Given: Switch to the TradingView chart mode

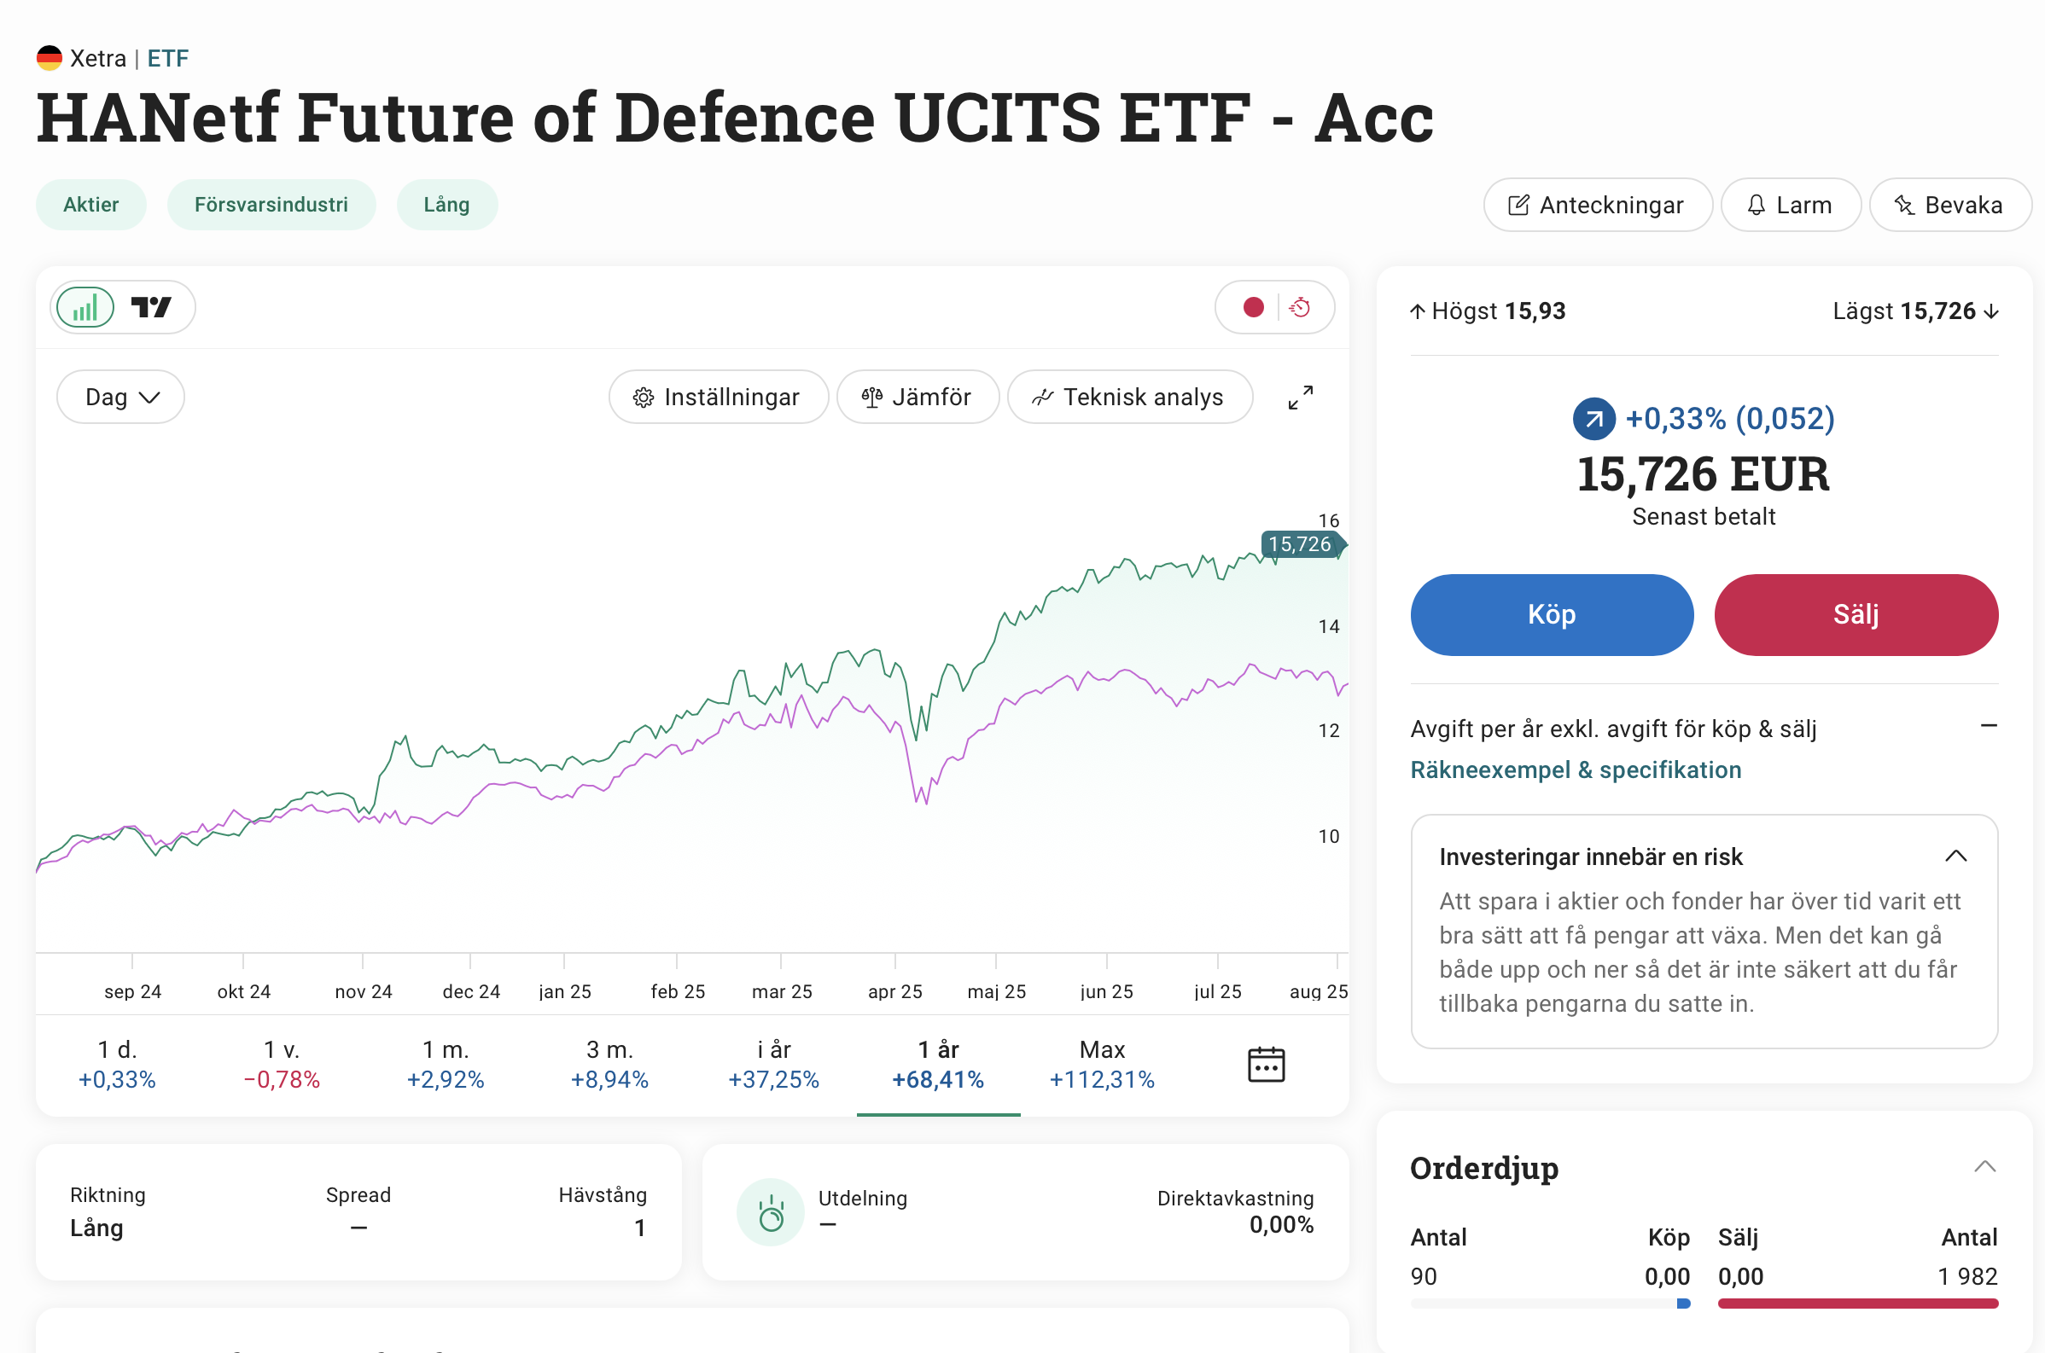Looking at the screenshot, I should click(151, 308).
